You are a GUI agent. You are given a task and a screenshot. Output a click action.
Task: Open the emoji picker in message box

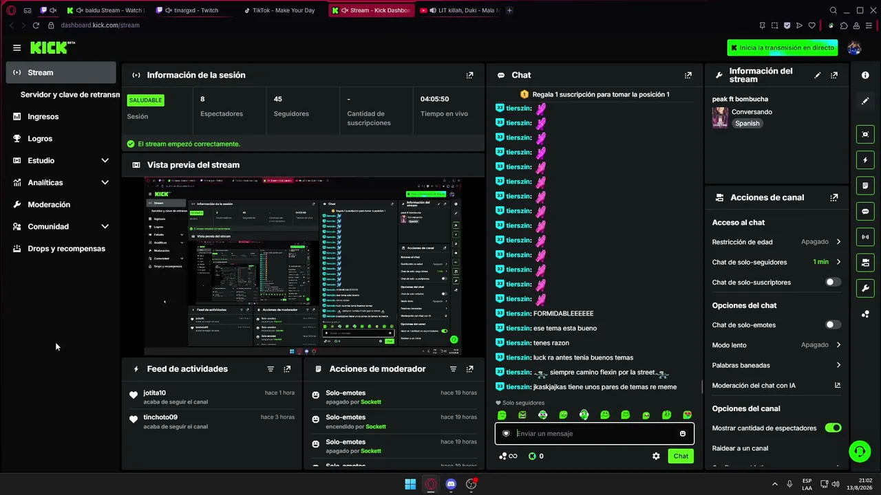click(683, 434)
